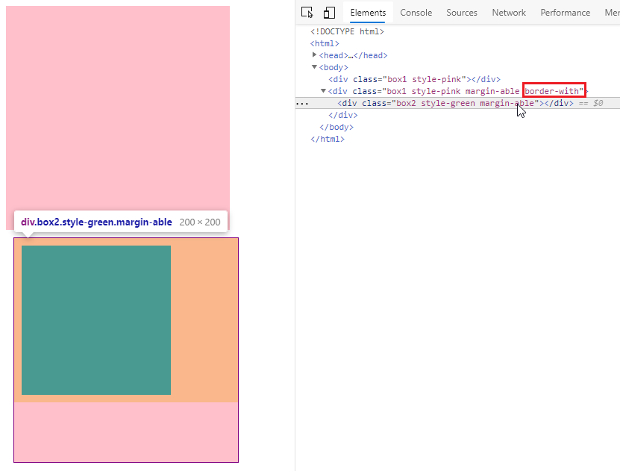Select the first box1 style-pink div
Viewport: 620px width, 471px height.
pos(414,79)
